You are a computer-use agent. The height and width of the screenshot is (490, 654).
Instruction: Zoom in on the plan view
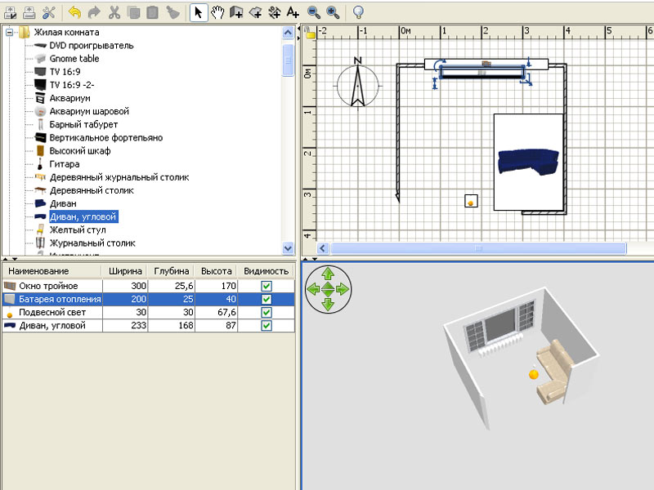tap(333, 12)
